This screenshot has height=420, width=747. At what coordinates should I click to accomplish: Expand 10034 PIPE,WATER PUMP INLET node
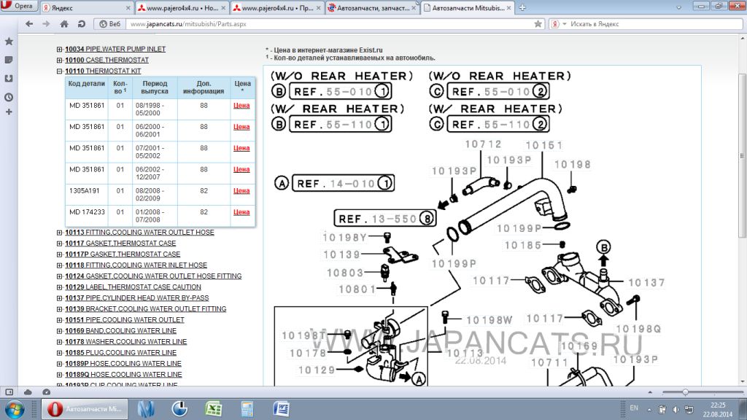click(60, 49)
